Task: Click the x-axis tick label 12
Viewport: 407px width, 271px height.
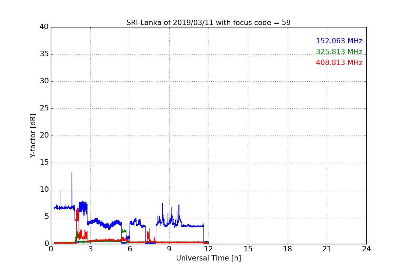Action: click(x=209, y=249)
